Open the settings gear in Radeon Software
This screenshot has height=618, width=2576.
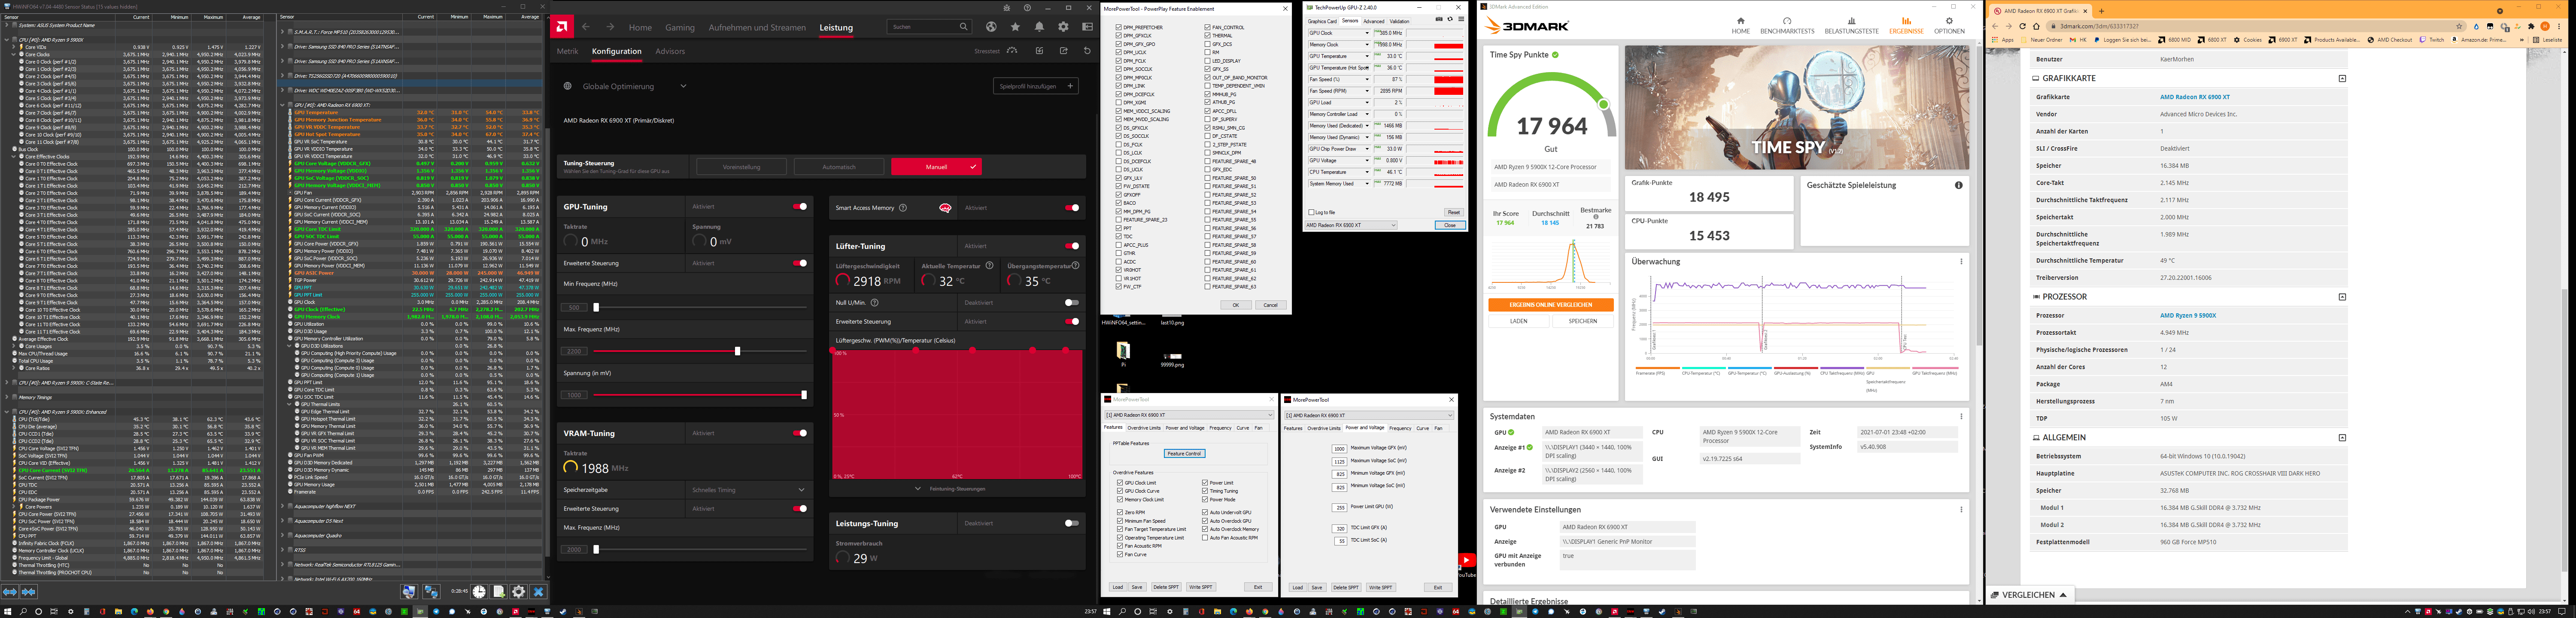(x=1063, y=27)
